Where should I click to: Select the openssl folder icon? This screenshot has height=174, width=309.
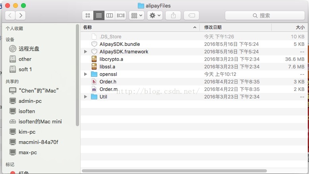94,74
